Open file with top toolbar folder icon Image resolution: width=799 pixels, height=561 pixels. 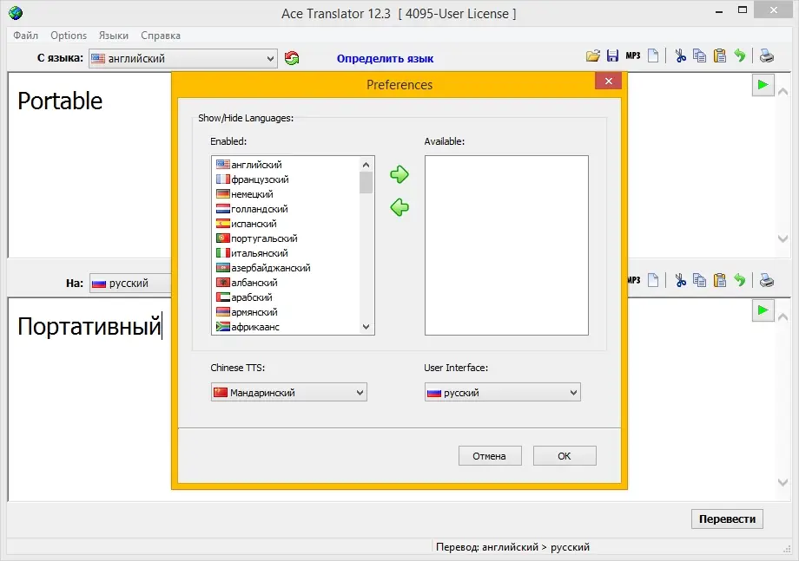point(592,56)
